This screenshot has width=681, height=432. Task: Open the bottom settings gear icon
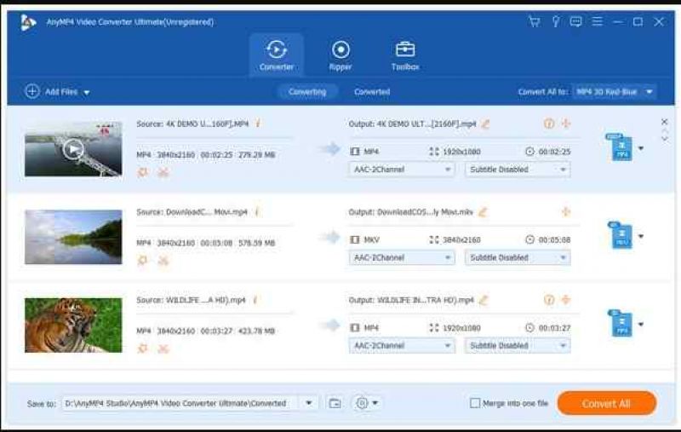(362, 403)
